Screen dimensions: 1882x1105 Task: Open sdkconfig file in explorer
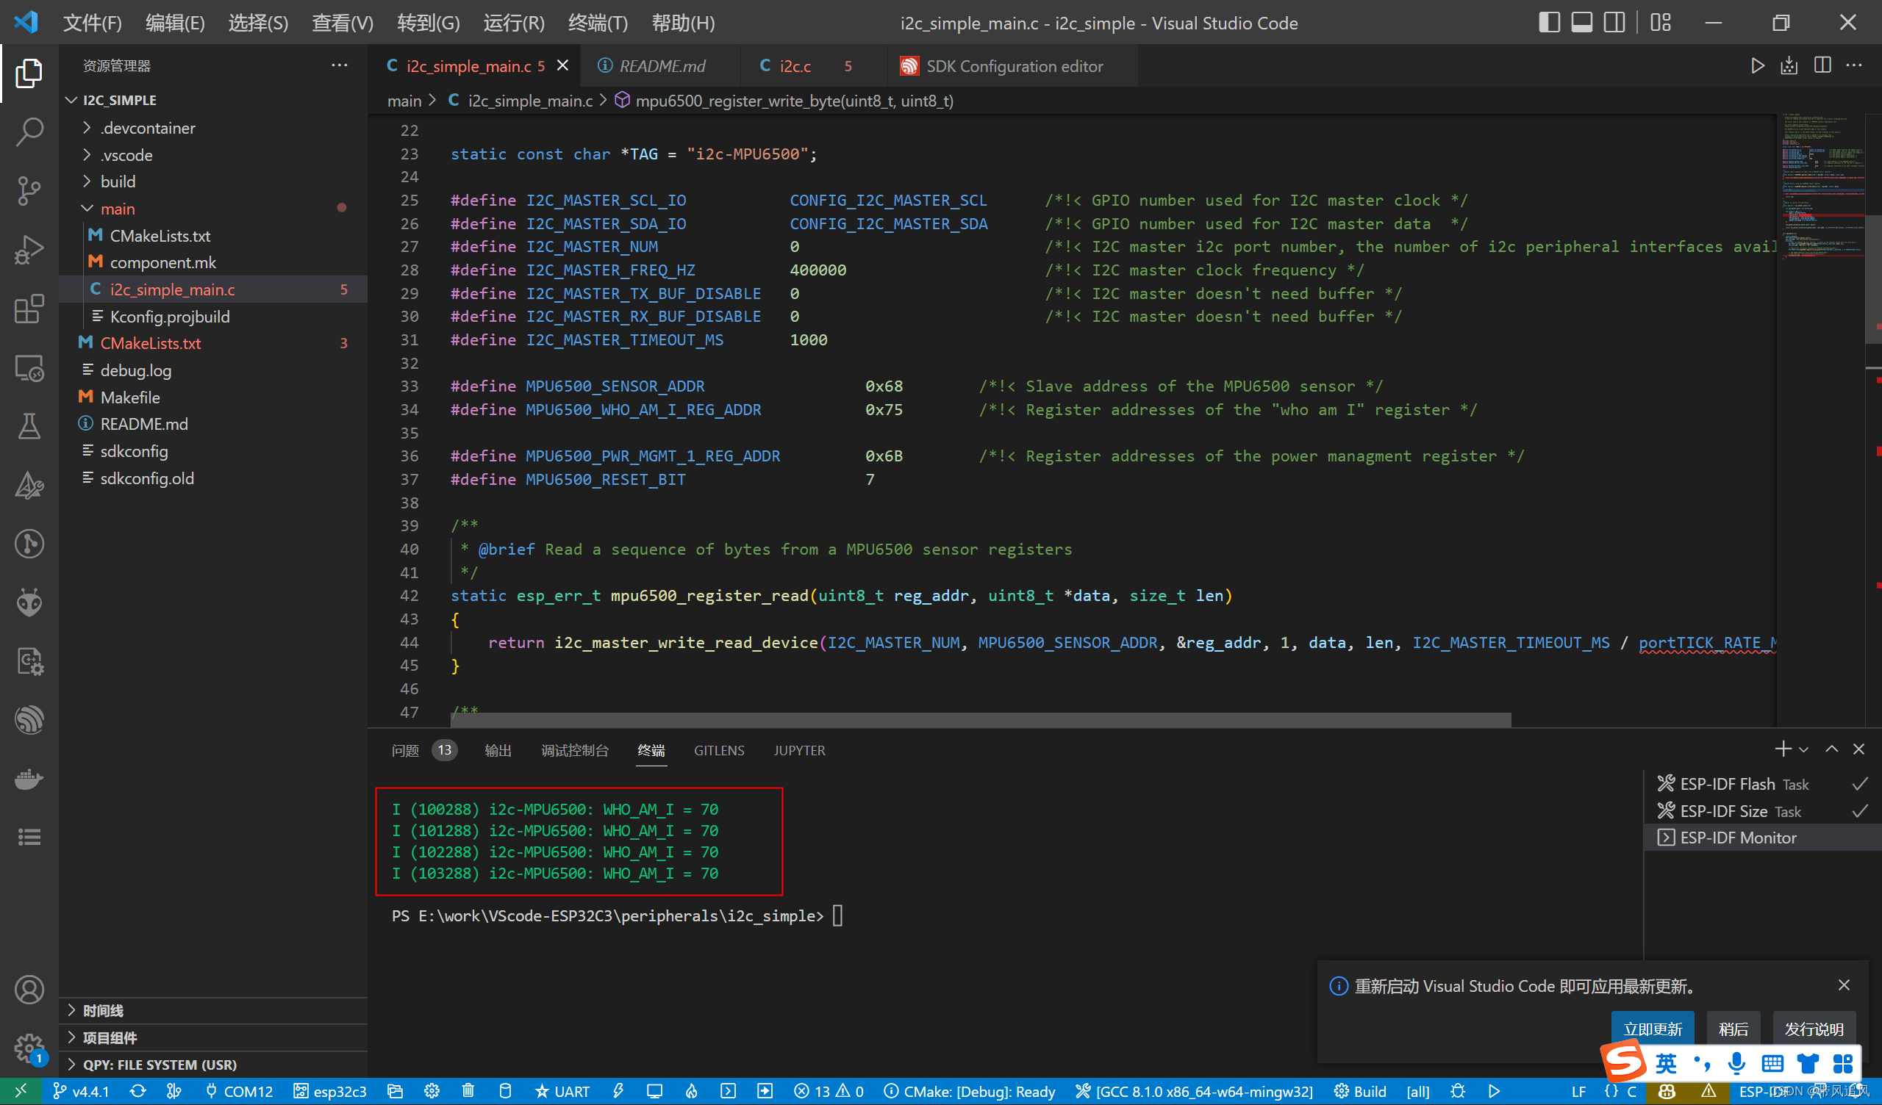click(x=135, y=451)
